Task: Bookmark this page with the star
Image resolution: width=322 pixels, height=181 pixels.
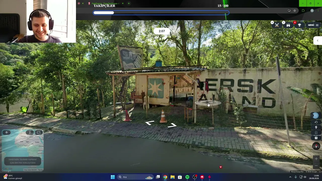Action: 295,11
